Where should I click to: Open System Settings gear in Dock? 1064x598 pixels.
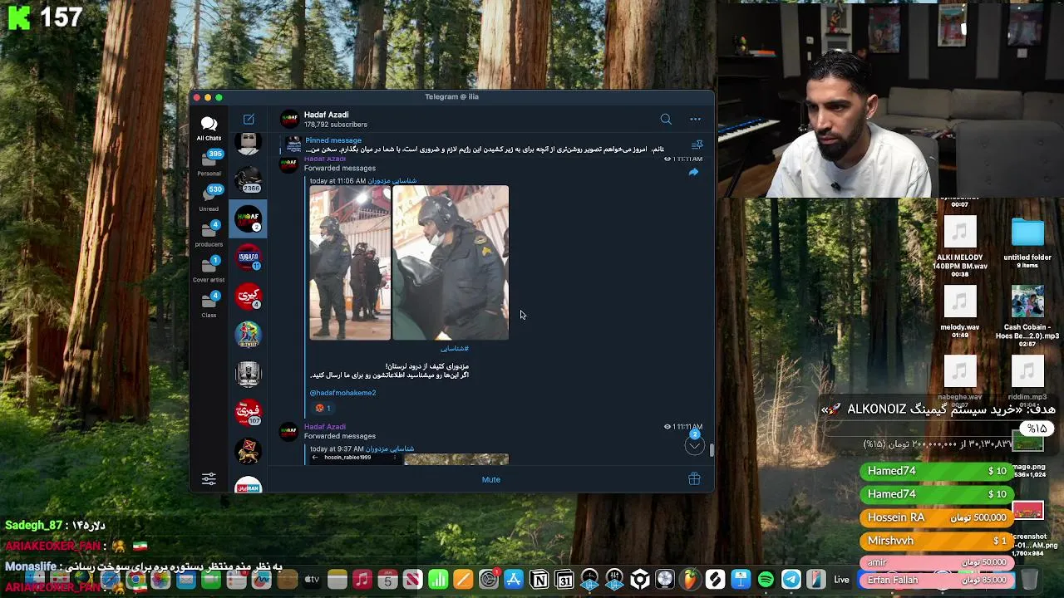pos(489,579)
